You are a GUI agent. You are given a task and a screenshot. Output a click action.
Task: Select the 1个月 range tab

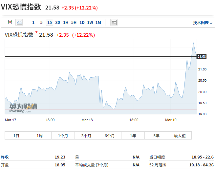[63, 136]
